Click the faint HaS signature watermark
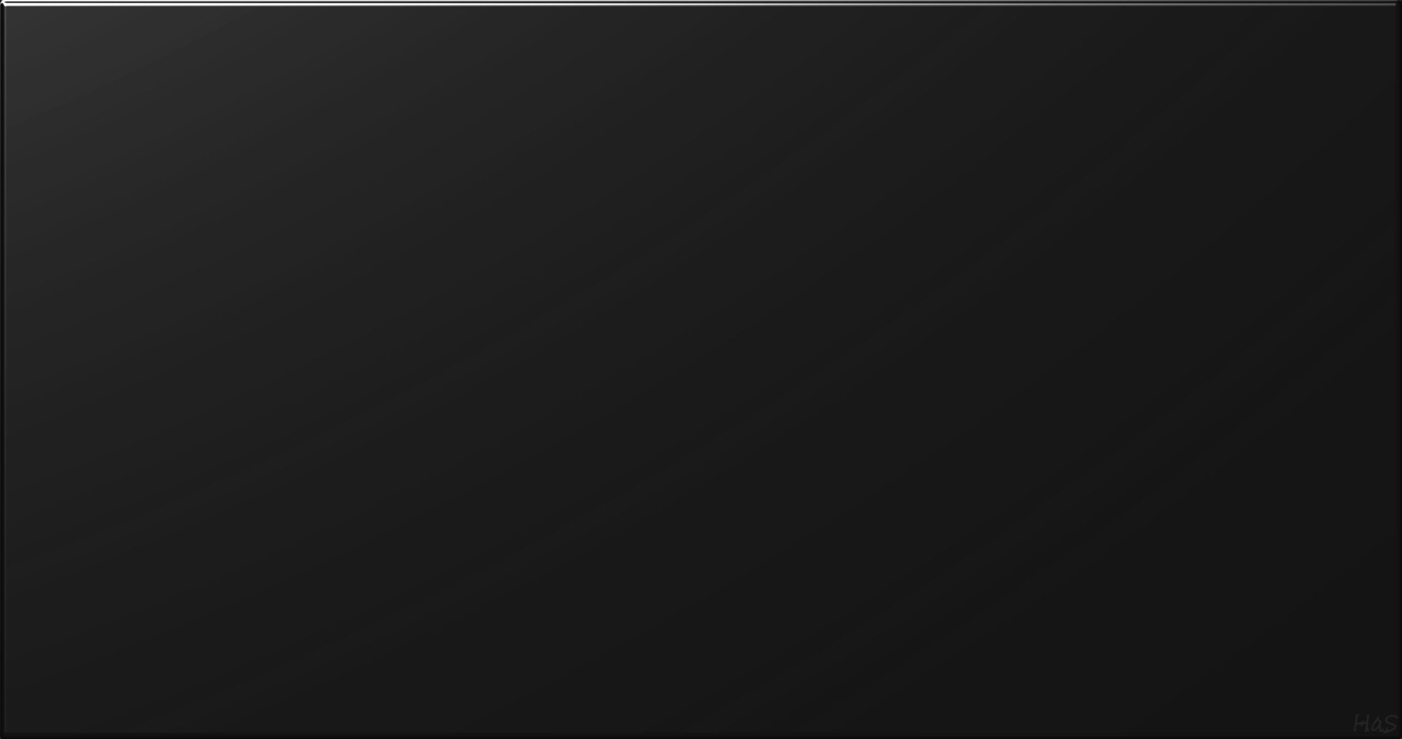This screenshot has height=739, width=1402. pyautogui.click(x=1375, y=724)
